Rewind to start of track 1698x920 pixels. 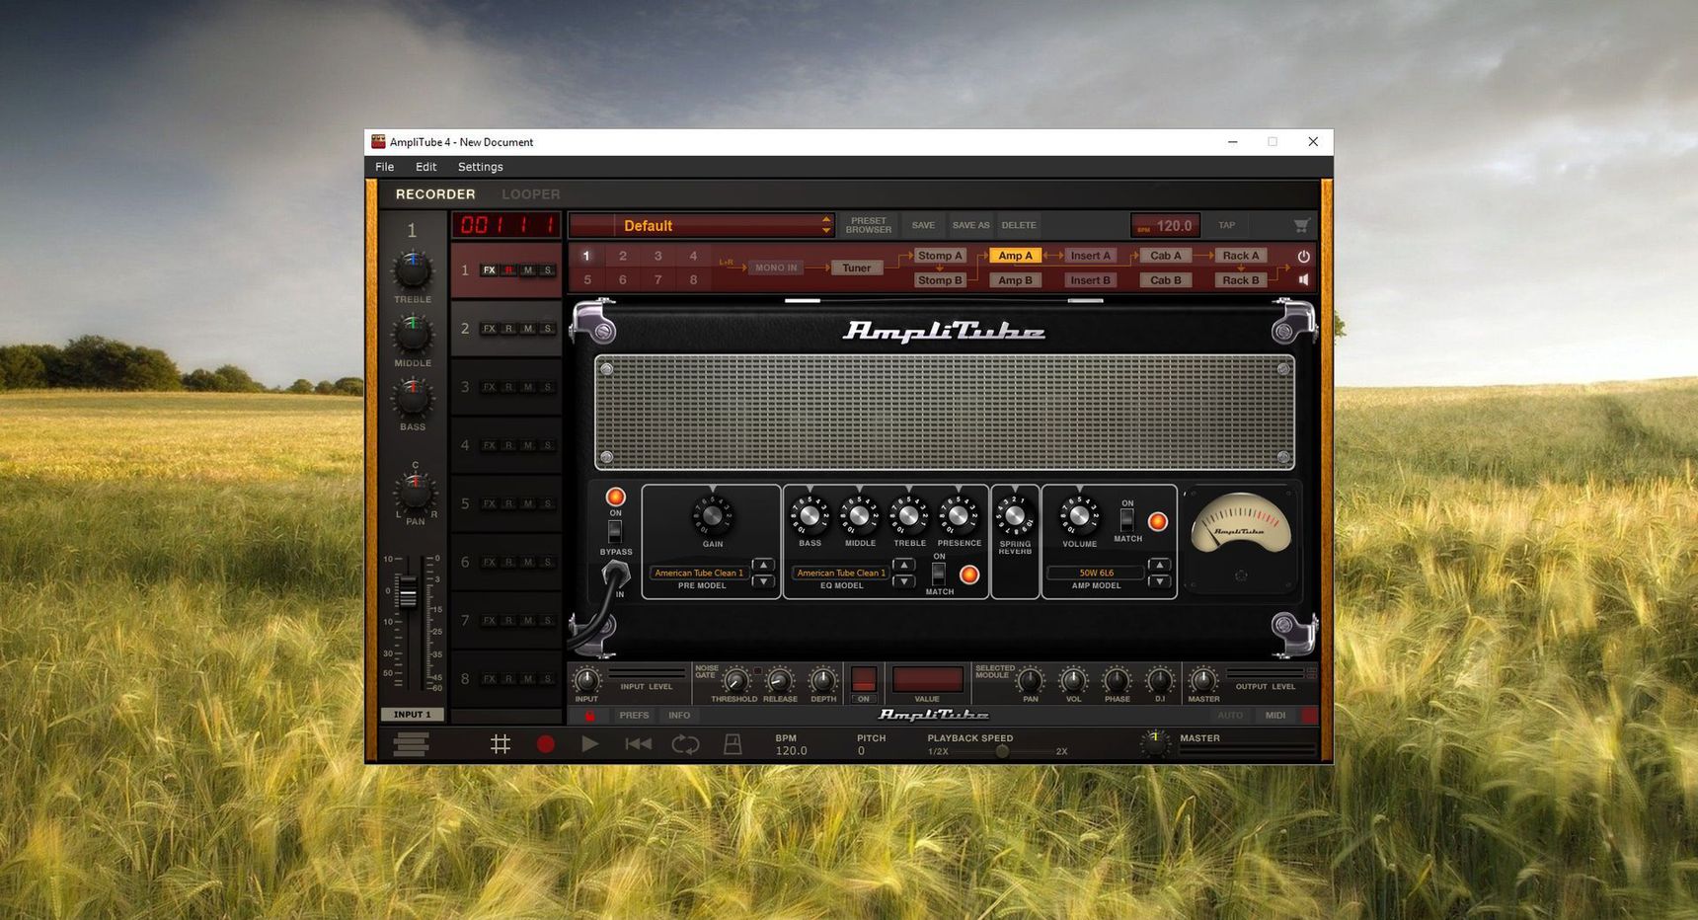pyautogui.click(x=638, y=744)
